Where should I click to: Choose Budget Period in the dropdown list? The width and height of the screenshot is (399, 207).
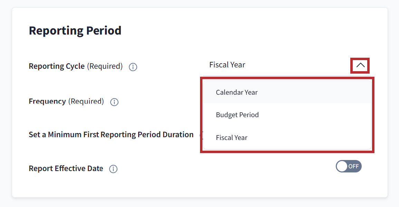(x=237, y=115)
